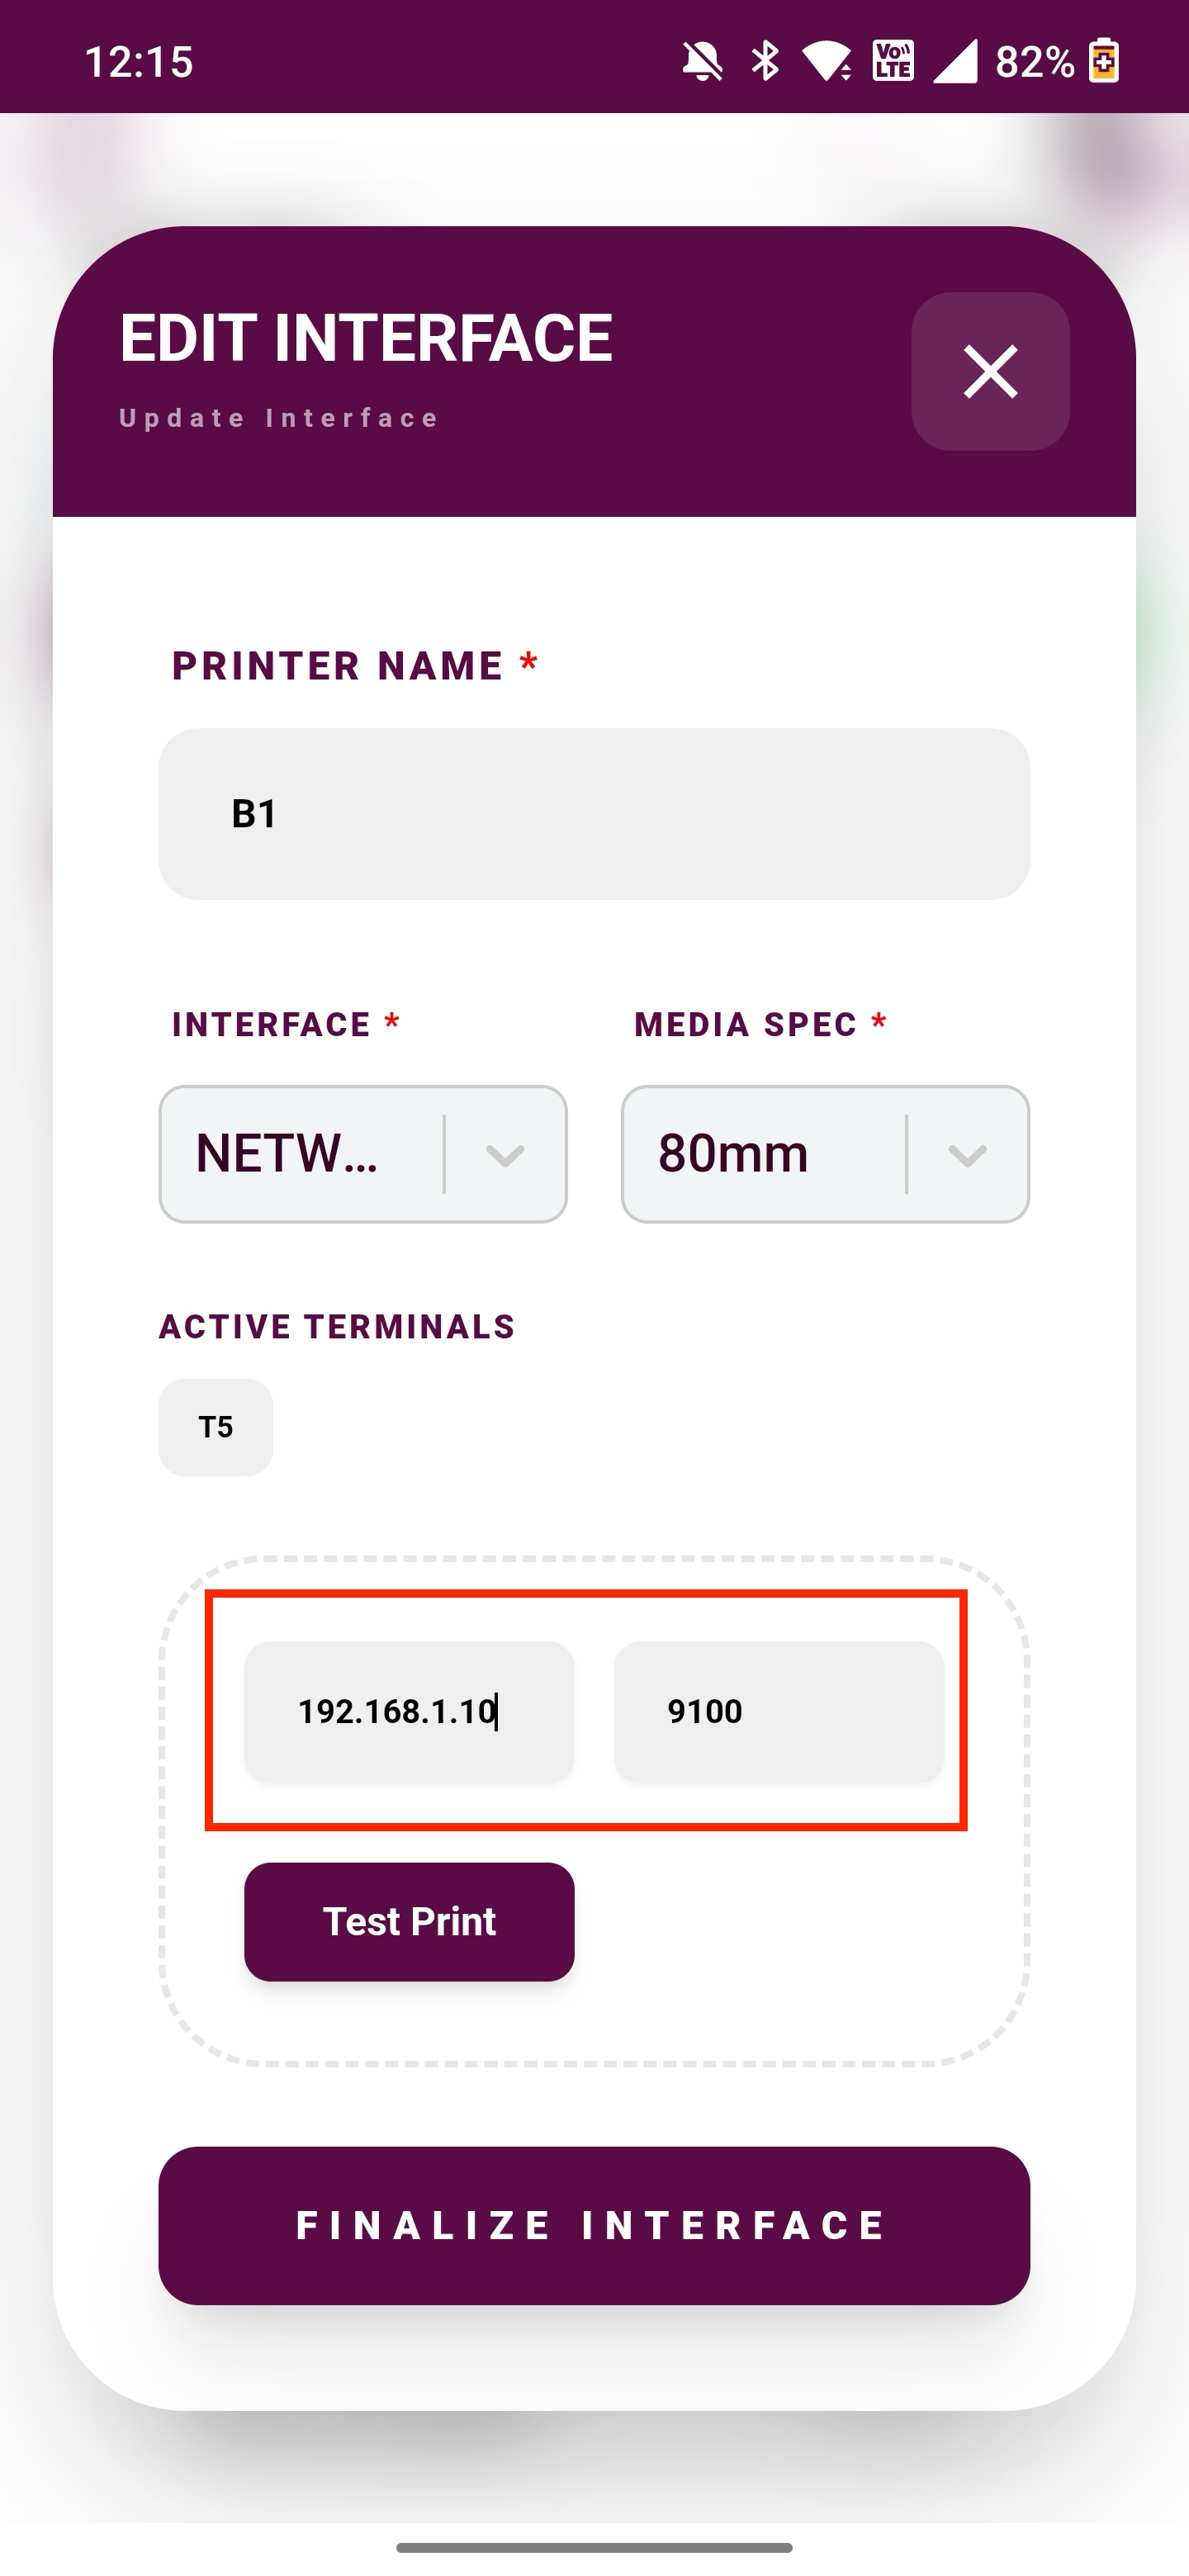Viewport: 1189px width, 2576px height.
Task: Expand the Interface dropdown chevron
Action: tap(505, 1155)
